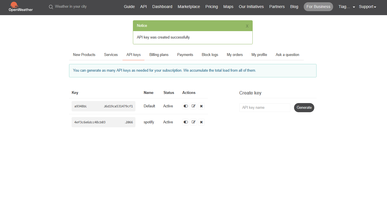Viewport: 387px width, 197px height.
Task: Edit the Default API key name
Action: pyautogui.click(x=194, y=106)
